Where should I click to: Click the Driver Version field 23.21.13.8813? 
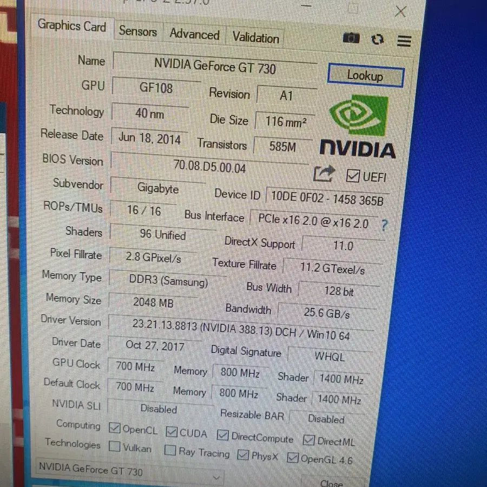(x=241, y=330)
